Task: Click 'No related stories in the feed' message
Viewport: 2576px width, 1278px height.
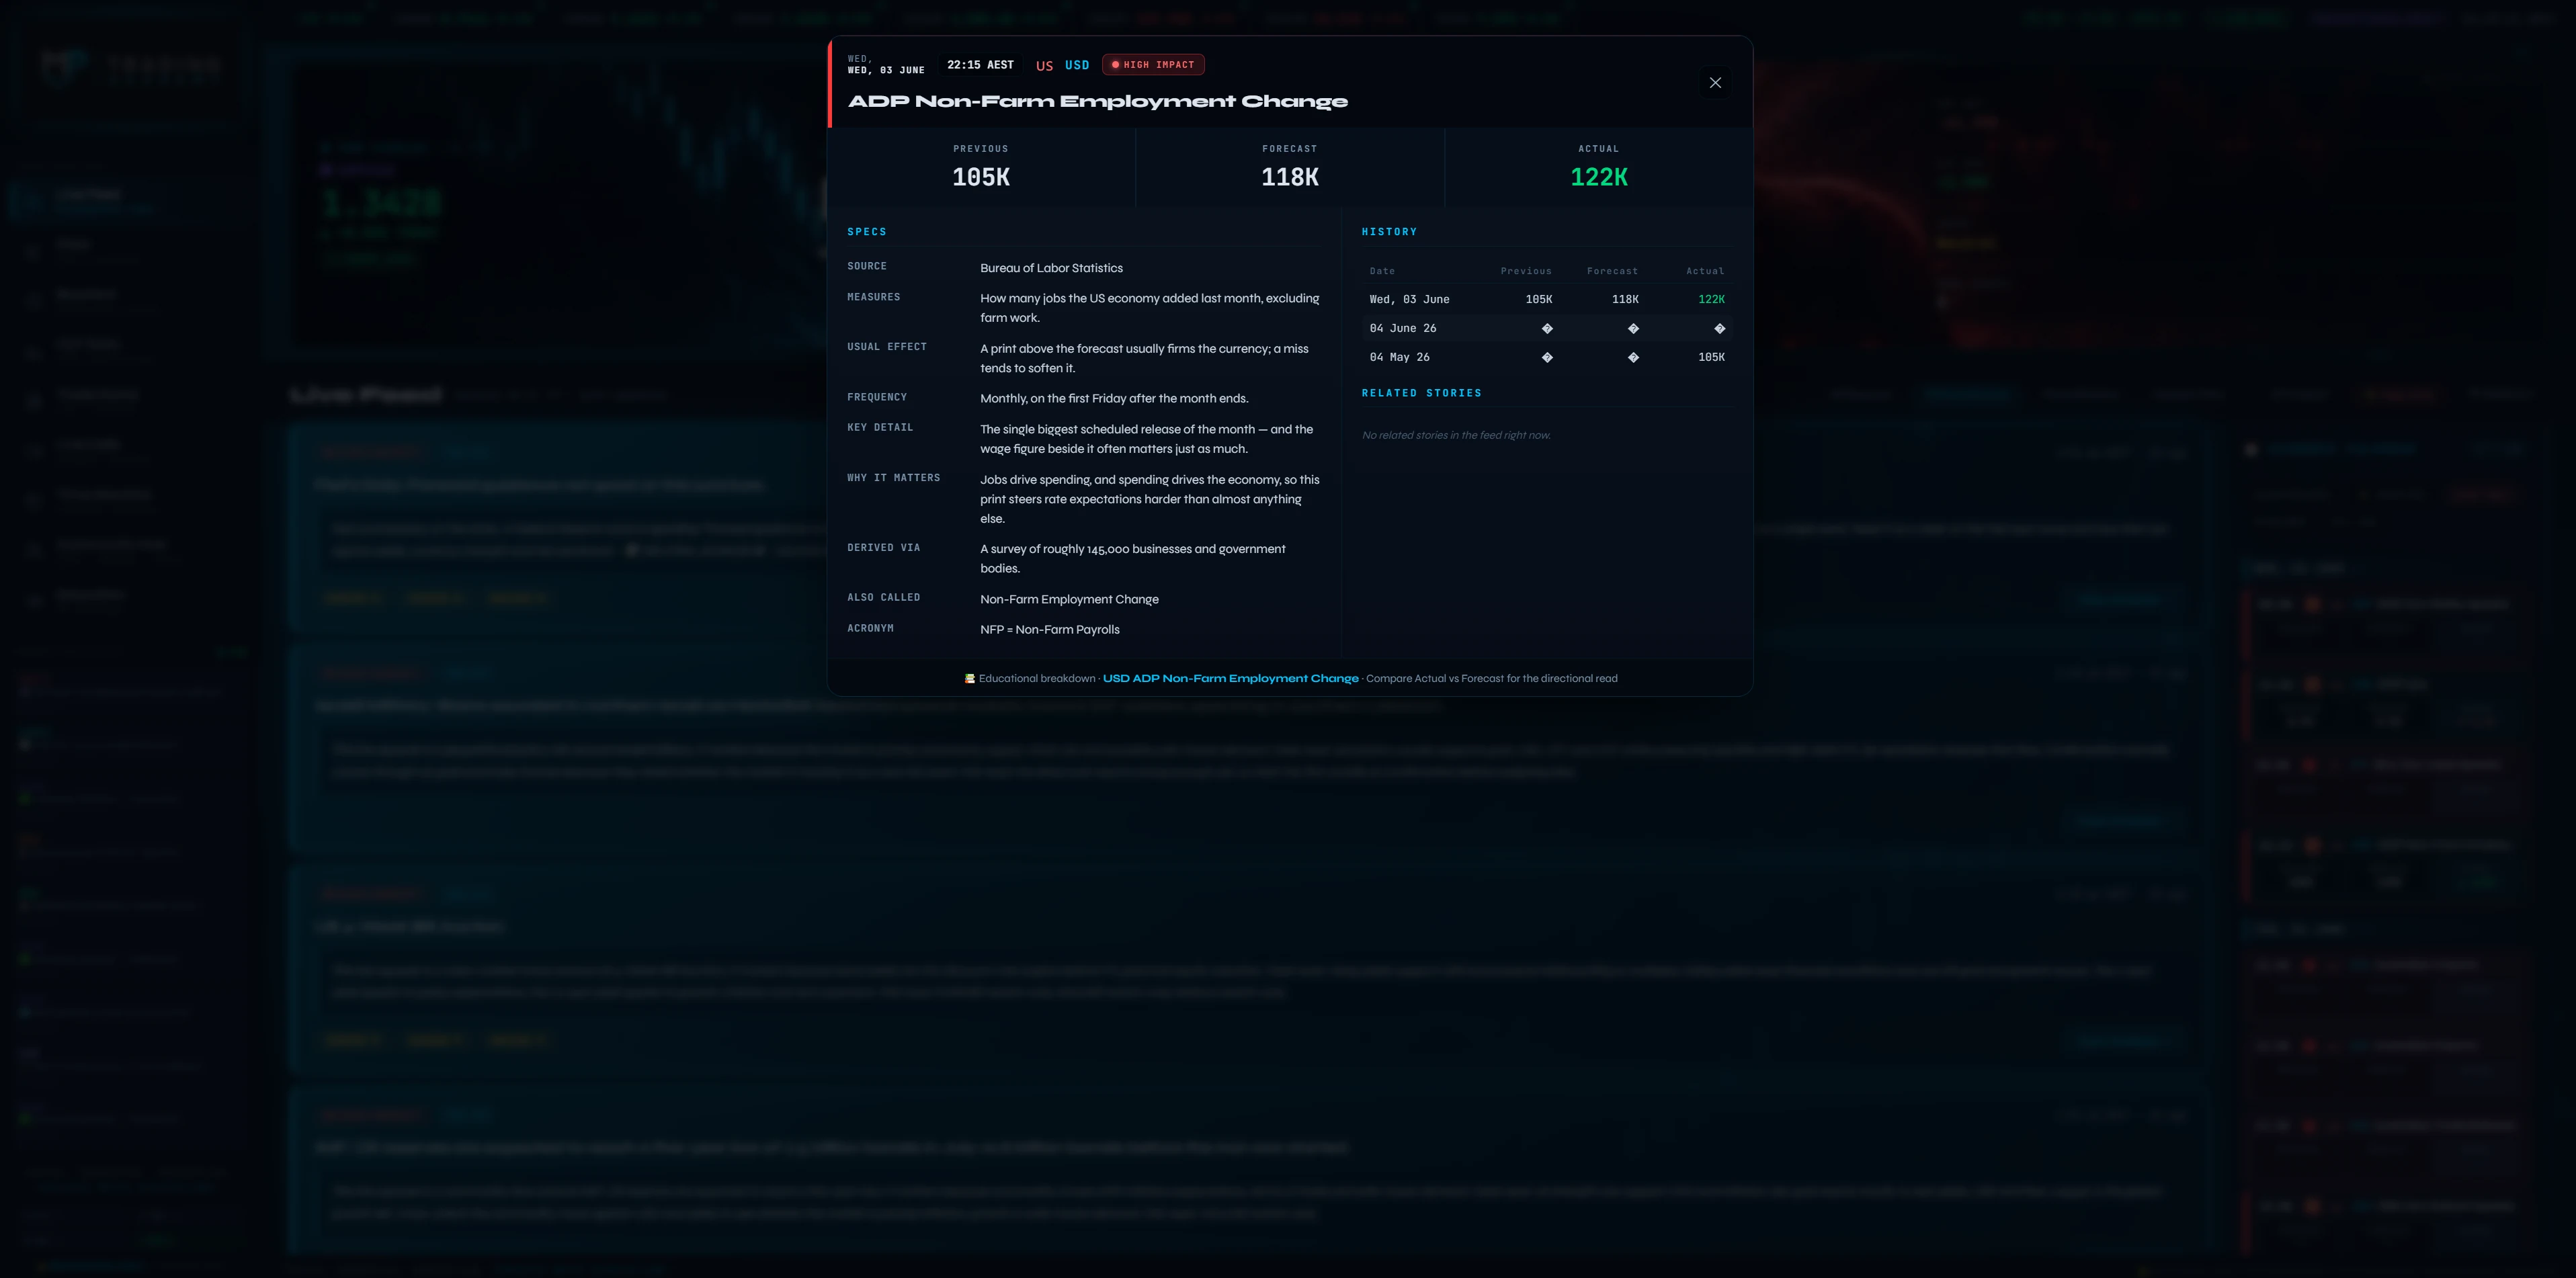Action: tap(1456, 435)
